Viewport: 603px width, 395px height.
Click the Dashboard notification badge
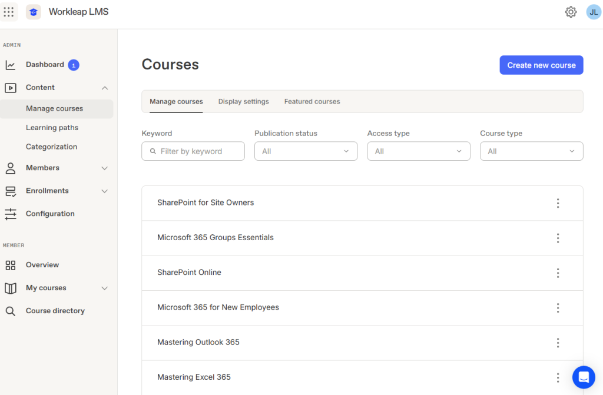[74, 65]
